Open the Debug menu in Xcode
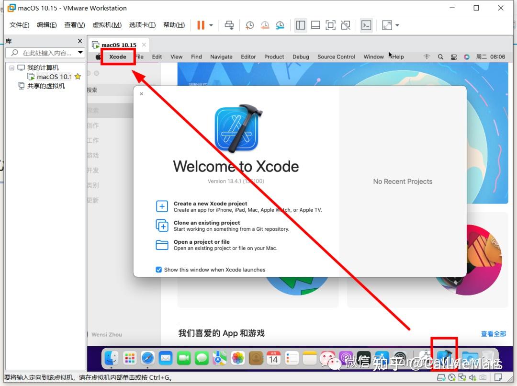 pos(301,57)
